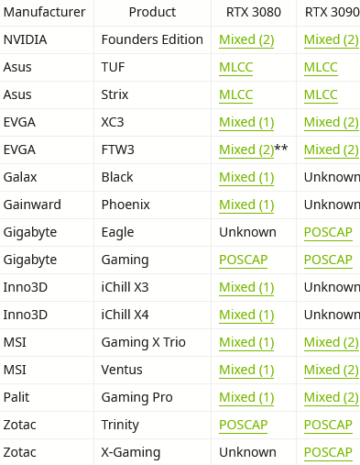Select the Product column header
The width and height of the screenshot is (360, 465).
[x=152, y=12]
